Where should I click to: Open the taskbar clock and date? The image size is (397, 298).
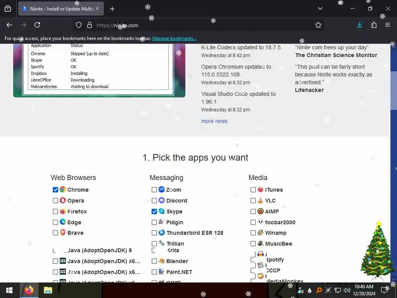(364, 290)
